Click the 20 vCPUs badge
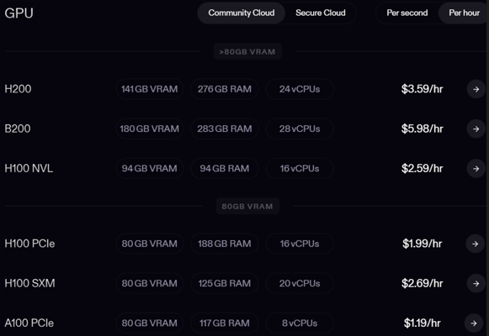The width and height of the screenshot is (489, 336). coord(300,283)
